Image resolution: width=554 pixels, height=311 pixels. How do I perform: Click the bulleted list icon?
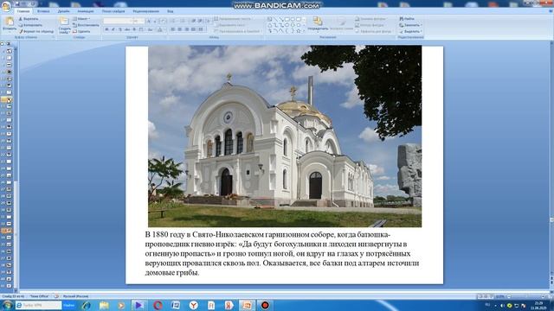(173, 21)
